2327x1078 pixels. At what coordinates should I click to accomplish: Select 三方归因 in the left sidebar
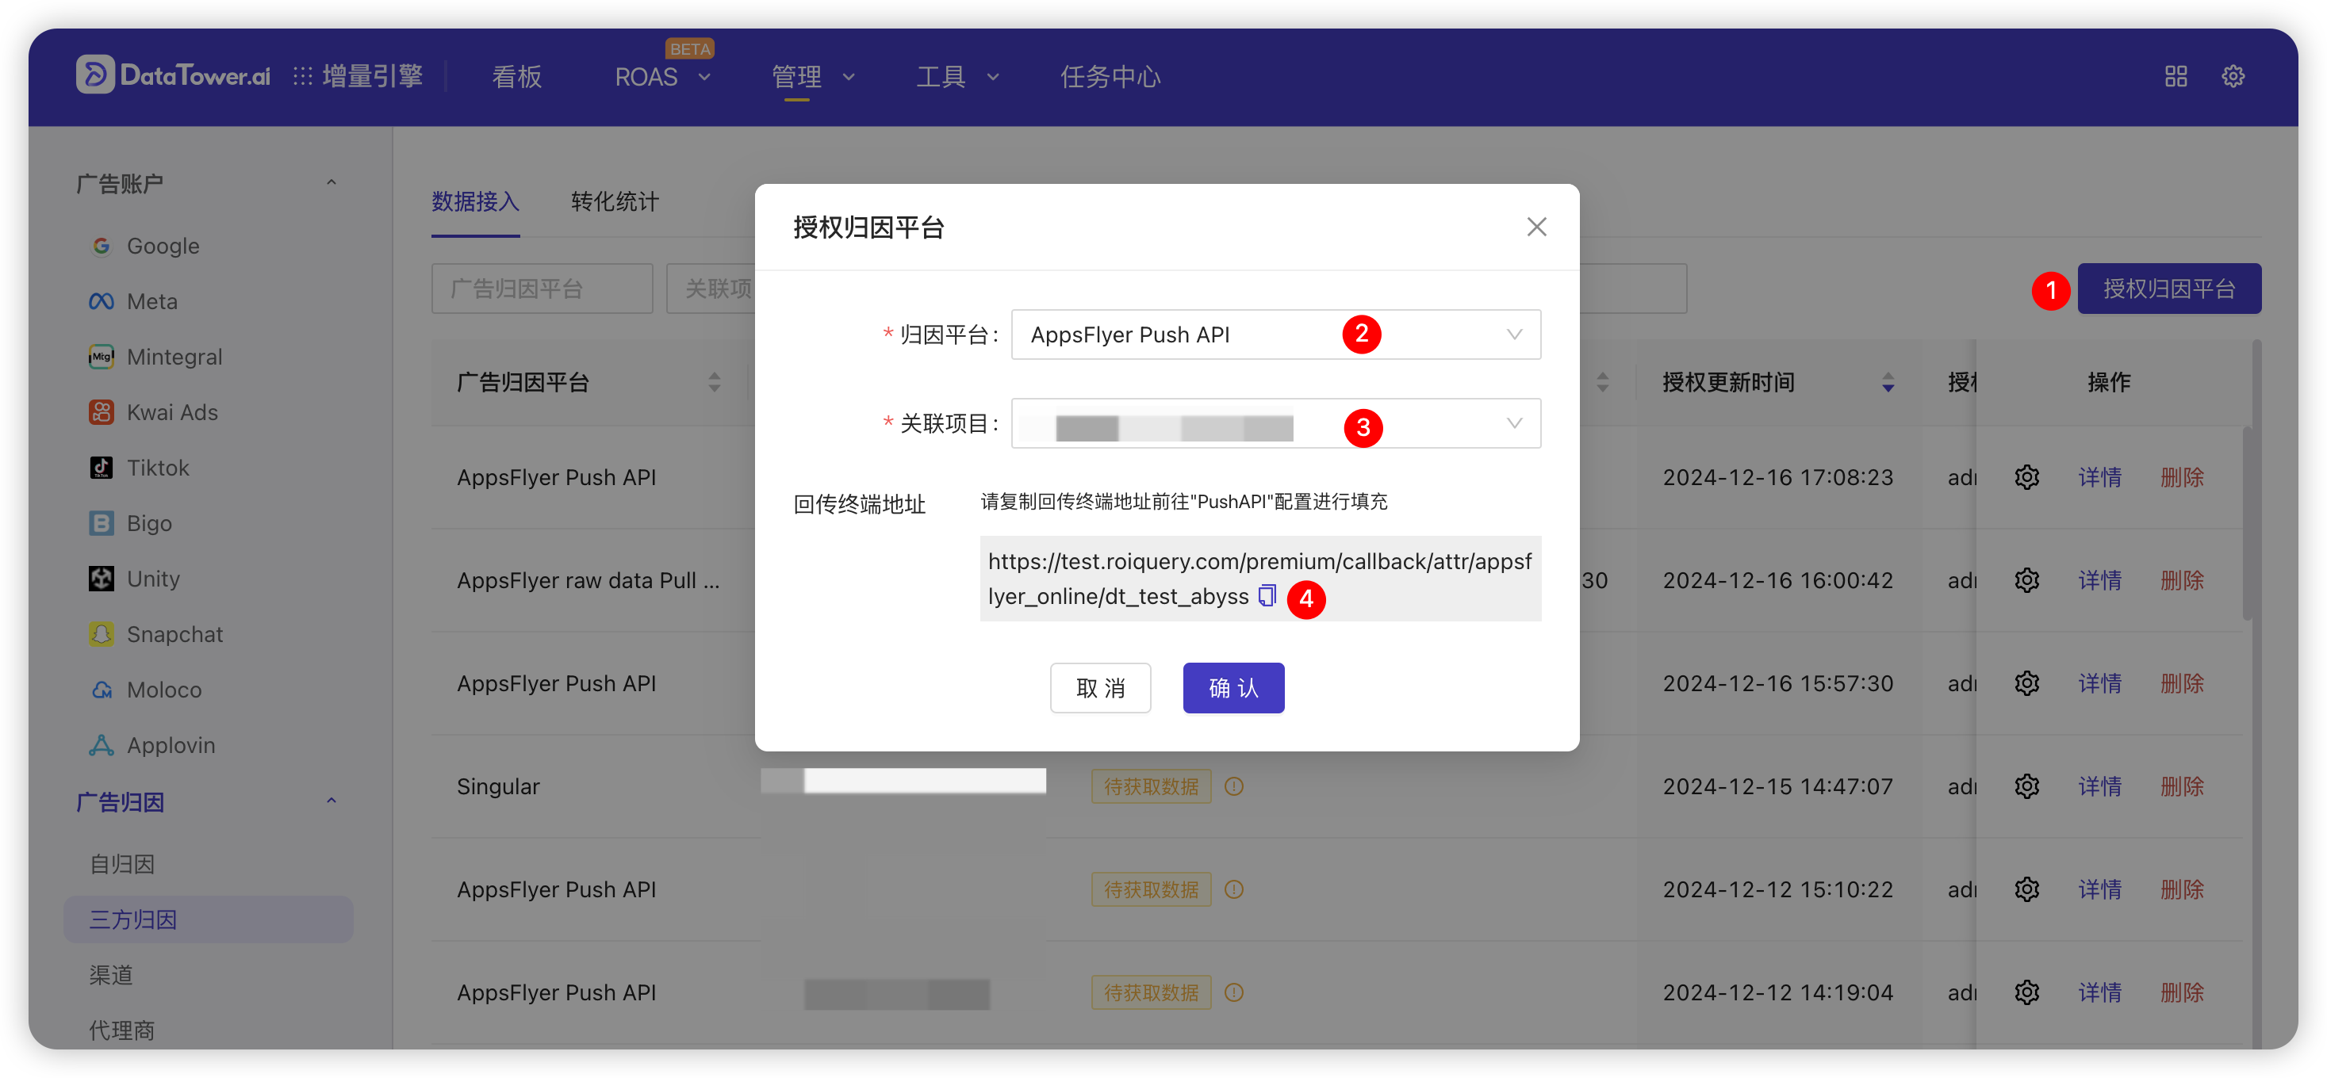[x=132, y=919]
